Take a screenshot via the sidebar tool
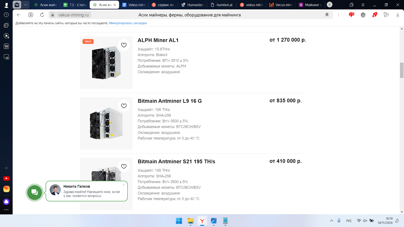 pos(6,57)
